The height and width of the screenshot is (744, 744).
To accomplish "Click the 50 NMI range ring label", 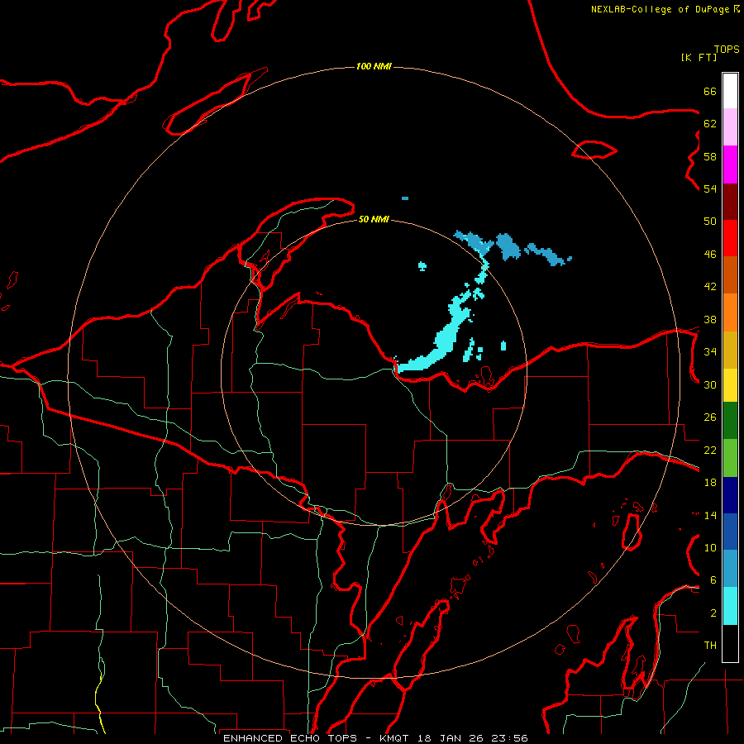I will (374, 219).
